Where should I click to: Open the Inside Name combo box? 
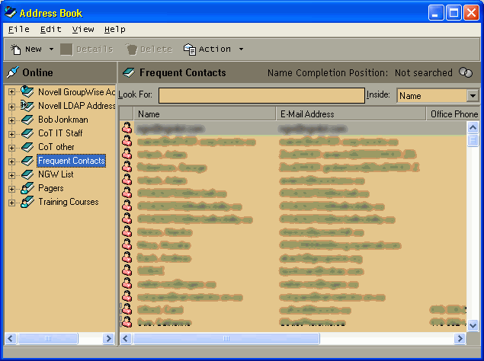pyautogui.click(x=473, y=96)
